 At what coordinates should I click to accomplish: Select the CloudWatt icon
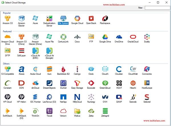point(133,69)
